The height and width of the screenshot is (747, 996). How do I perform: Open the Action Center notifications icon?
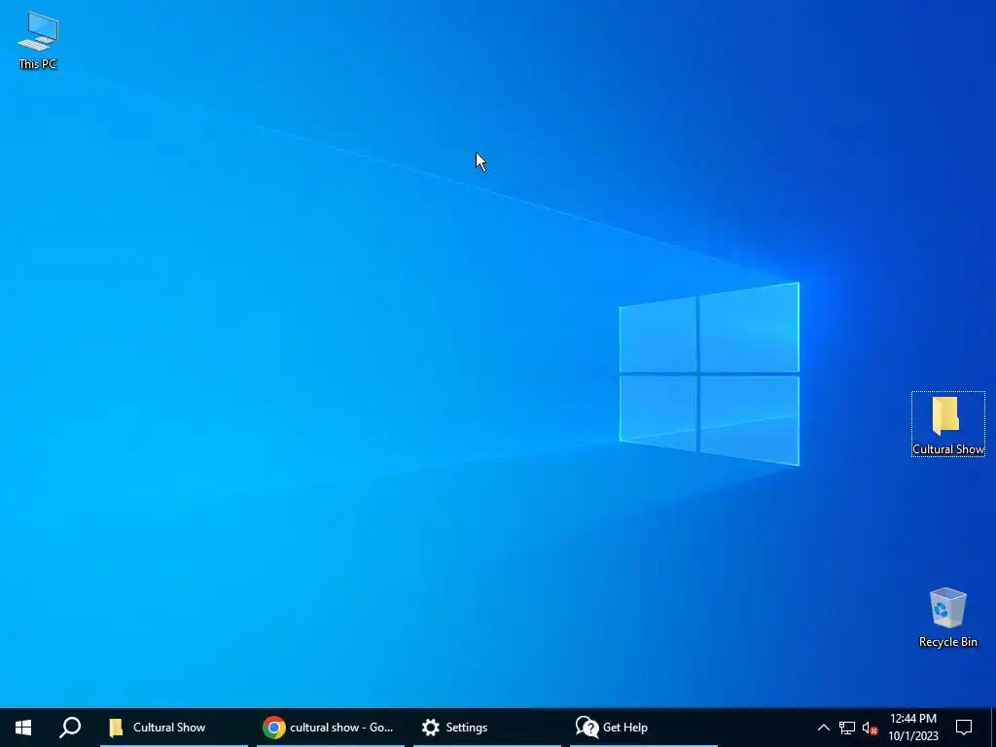(x=964, y=728)
